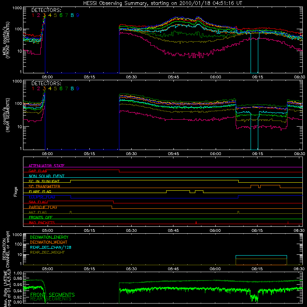Select the PARTICLE_FLAG label
Screen dimensions: 307x307
43,207
